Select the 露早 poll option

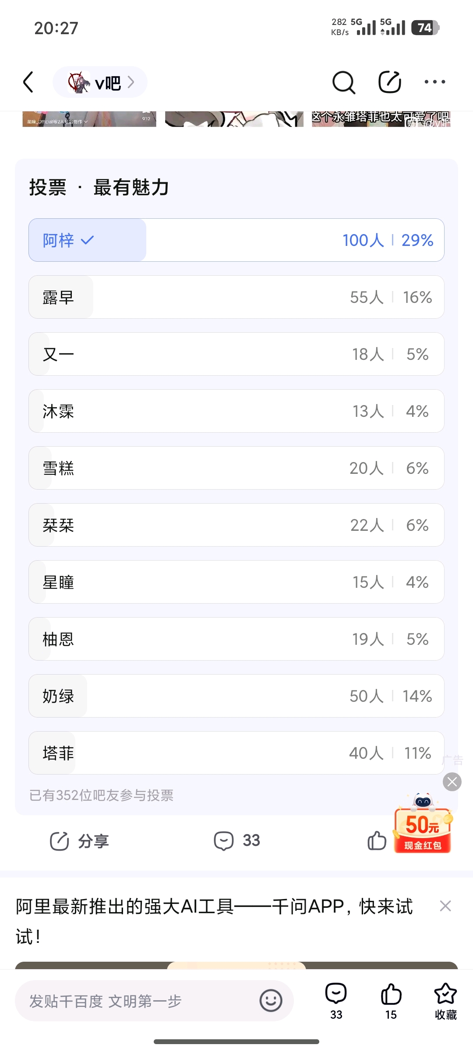coord(236,297)
